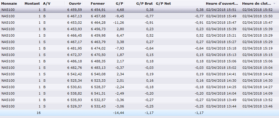
Task: Click the G/P Net column header
Action: point(163,3)
